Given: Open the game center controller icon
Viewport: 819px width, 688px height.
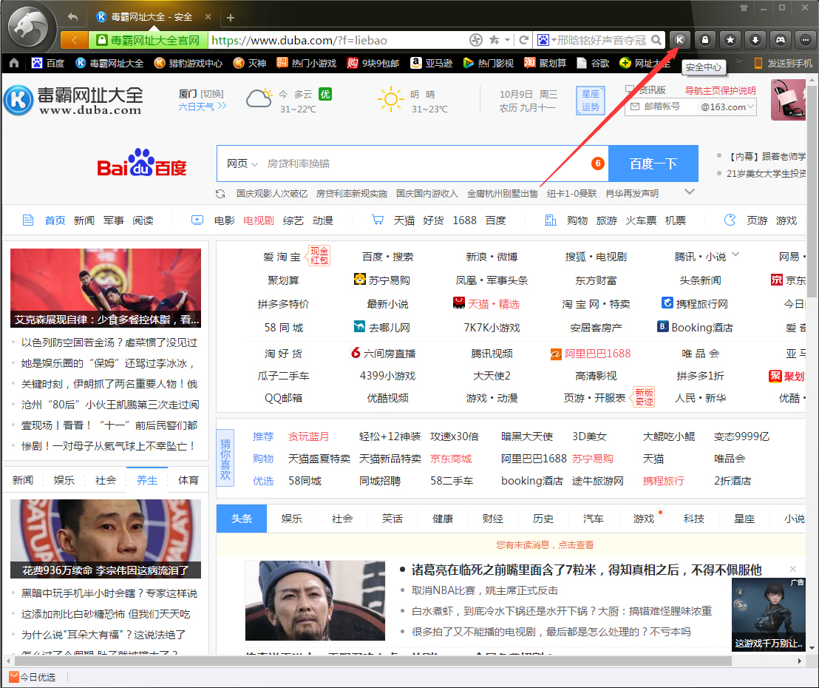Looking at the screenshot, I should coord(781,40).
